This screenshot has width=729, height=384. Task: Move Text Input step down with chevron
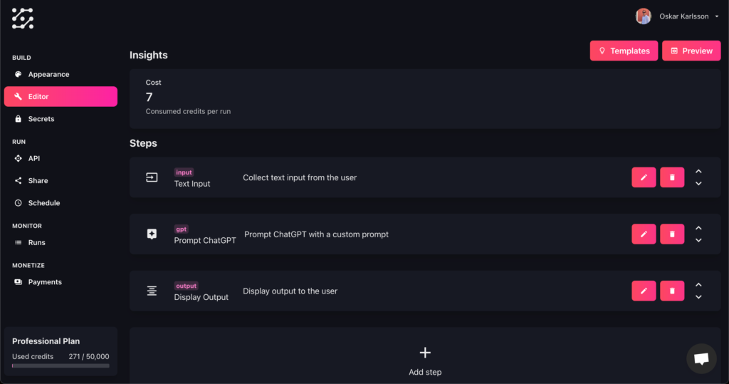tap(698, 184)
